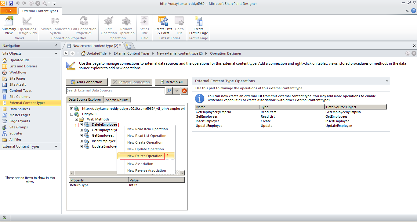Image resolution: width=417 pixels, height=222 pixels.
Task: Open Site Pages in Navigation
Action: (x=17, y=78)
